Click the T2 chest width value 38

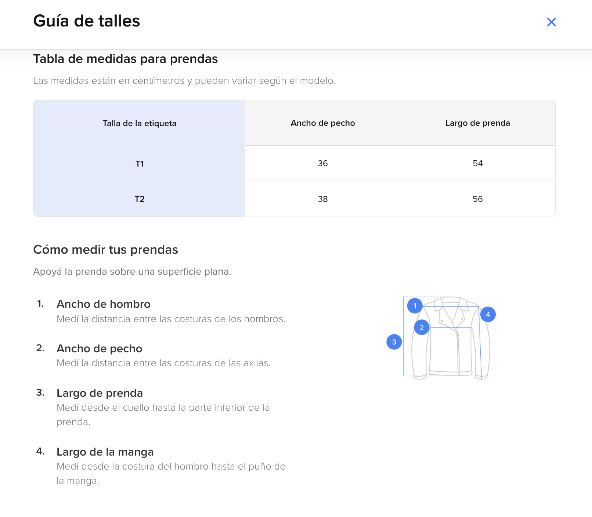[x=323, y=199]
